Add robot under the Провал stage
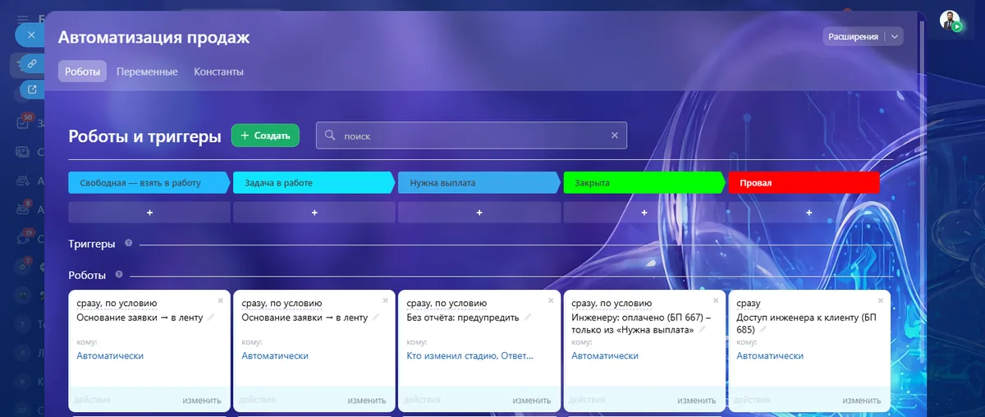This screenshot has height=417, width=985. coord(809,213)
